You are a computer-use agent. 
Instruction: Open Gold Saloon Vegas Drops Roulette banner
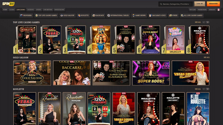[190, 73]
